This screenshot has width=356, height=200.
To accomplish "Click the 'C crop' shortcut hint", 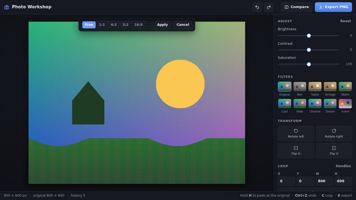I will tap(327, 196).
